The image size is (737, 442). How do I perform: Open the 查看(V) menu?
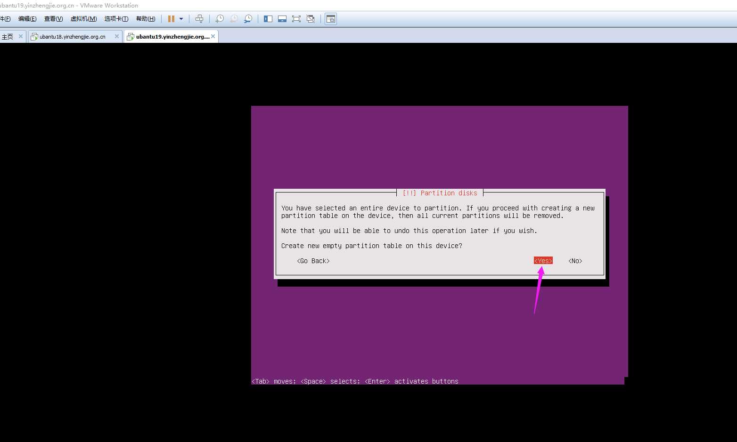53,19
